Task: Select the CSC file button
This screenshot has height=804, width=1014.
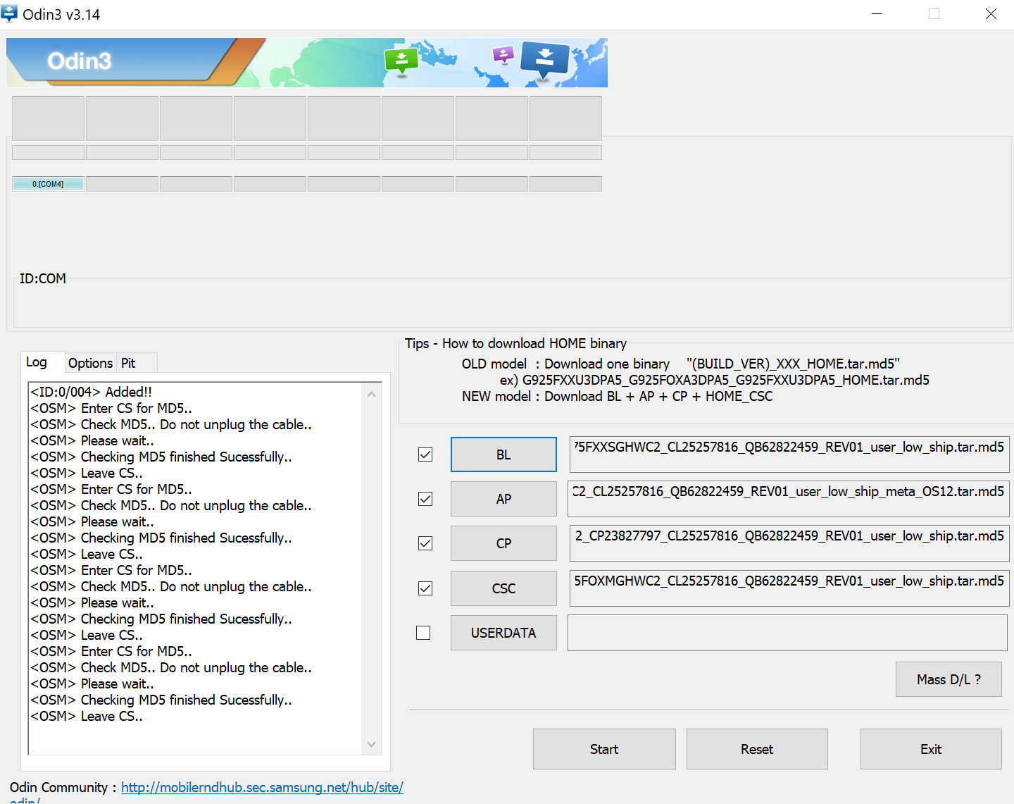Action: pyautogui.click(x=503, y=588)
